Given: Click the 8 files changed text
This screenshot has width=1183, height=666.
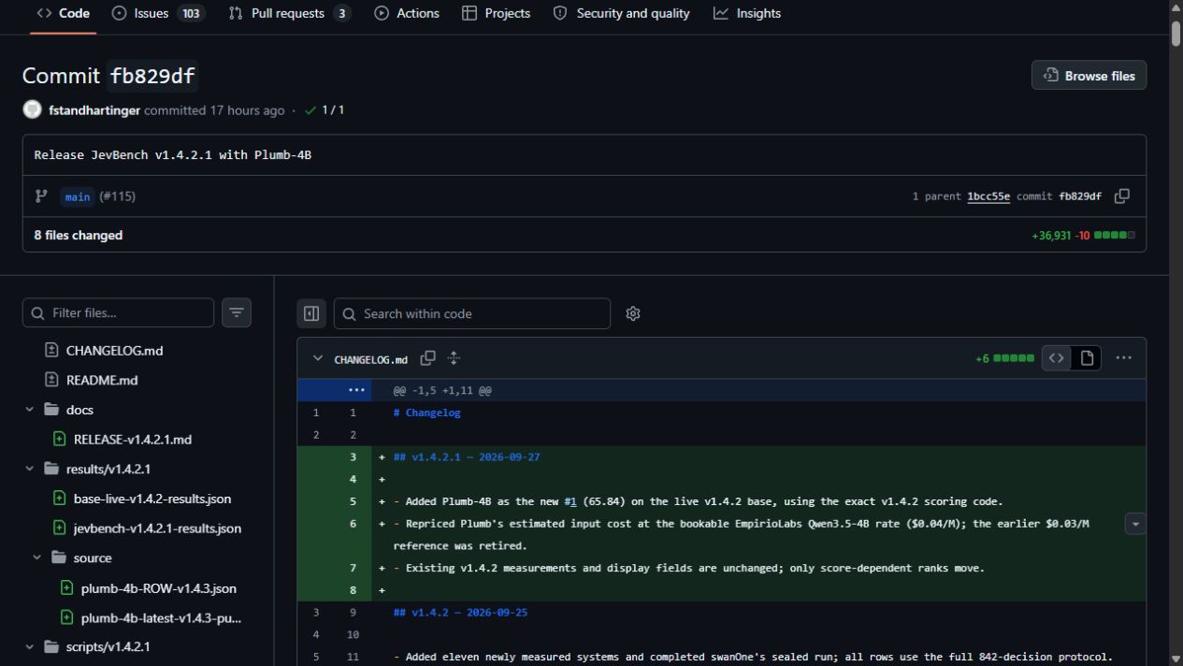Looking at the screenshot, I should tap(79, 236).
